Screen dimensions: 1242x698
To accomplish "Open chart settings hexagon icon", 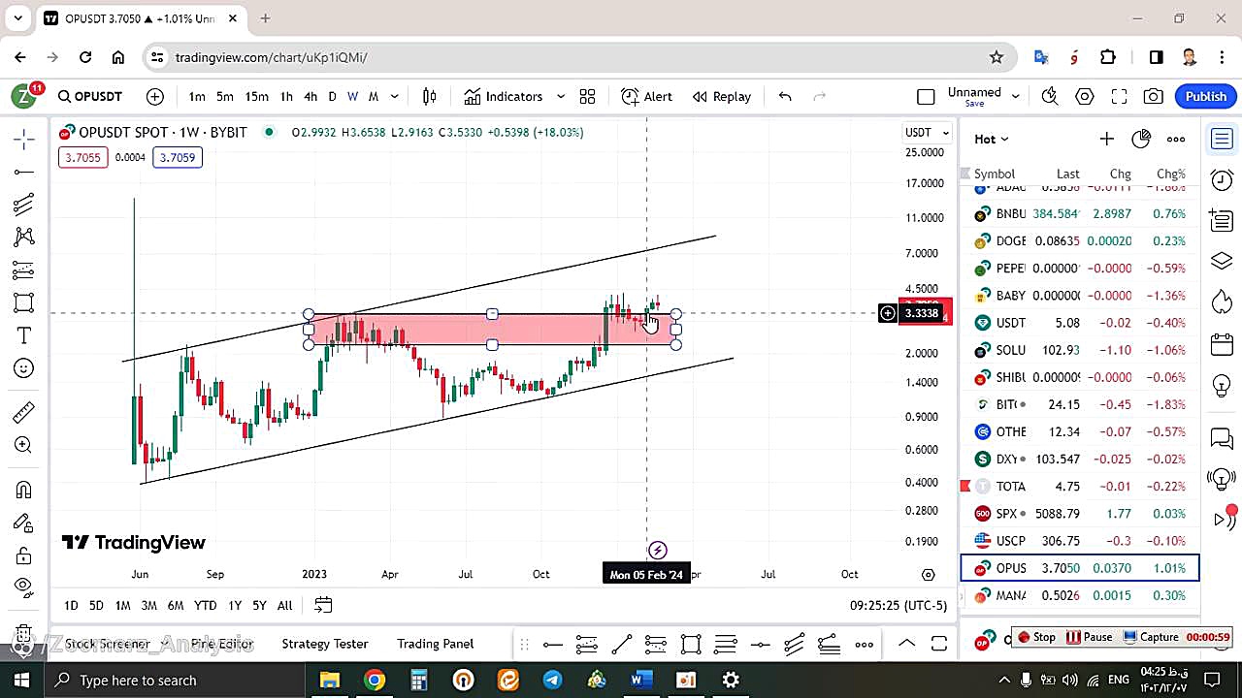I will 1085,96.
